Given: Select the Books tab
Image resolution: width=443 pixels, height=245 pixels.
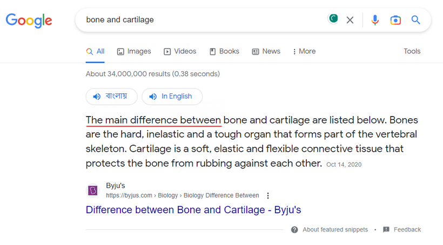Looking at the screenshot, I should (x=224, y=51).
